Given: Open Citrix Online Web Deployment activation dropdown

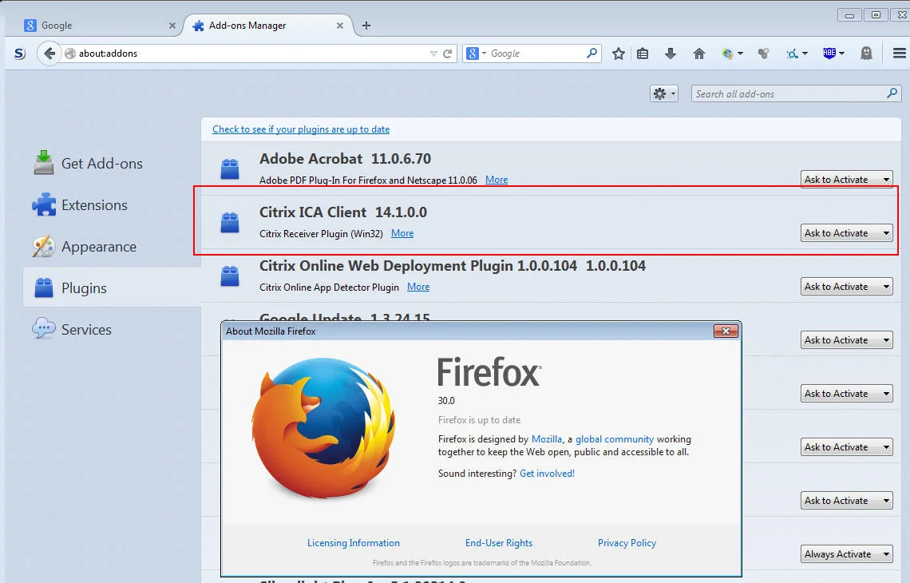Looking at the screenshot, I should pyautogui.click(x=846, y=286).
